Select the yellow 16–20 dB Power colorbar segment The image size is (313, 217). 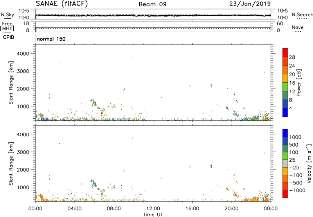click(x=285, y=78)
